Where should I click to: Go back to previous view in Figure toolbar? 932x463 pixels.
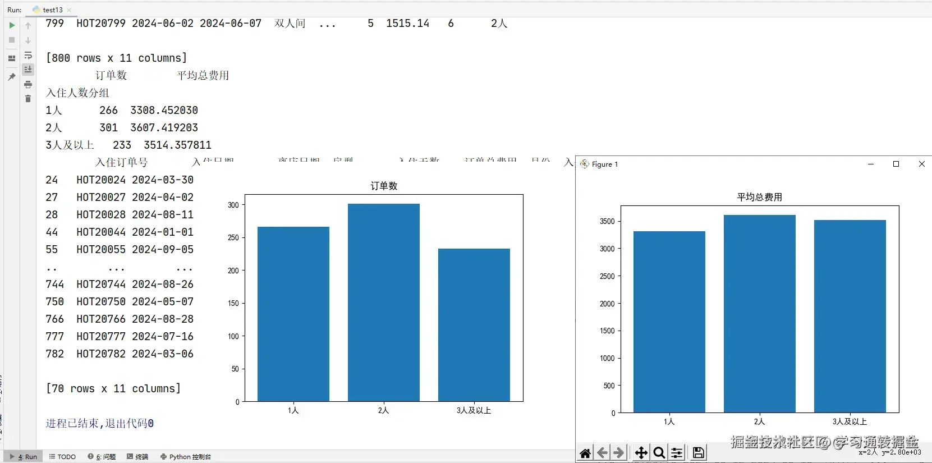(x=602, y=453)
